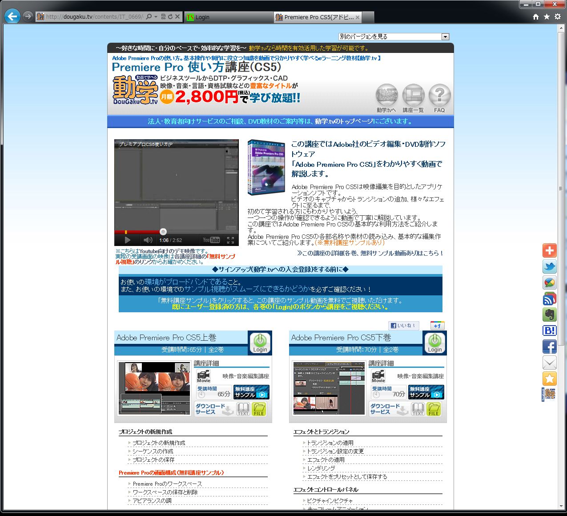Open the FAQ question mark icon
Screen dimensions: 567x516
(439, 98)
